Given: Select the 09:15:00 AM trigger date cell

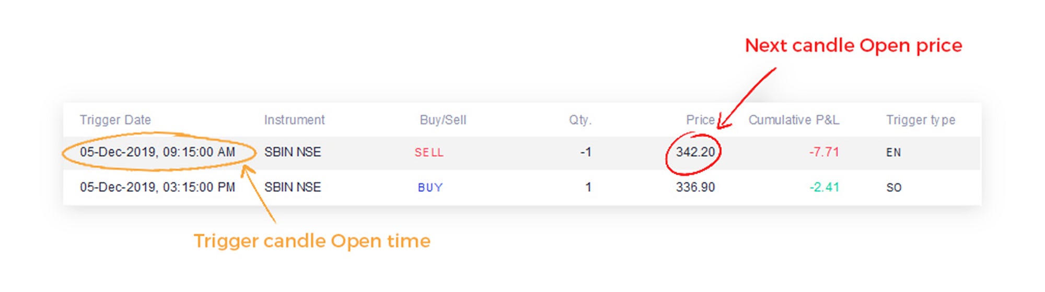Looking at the screenshot, I should tap(157, 152).
